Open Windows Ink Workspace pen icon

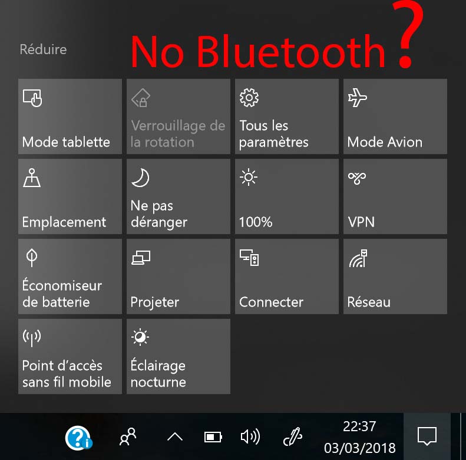tap(292, 436)
